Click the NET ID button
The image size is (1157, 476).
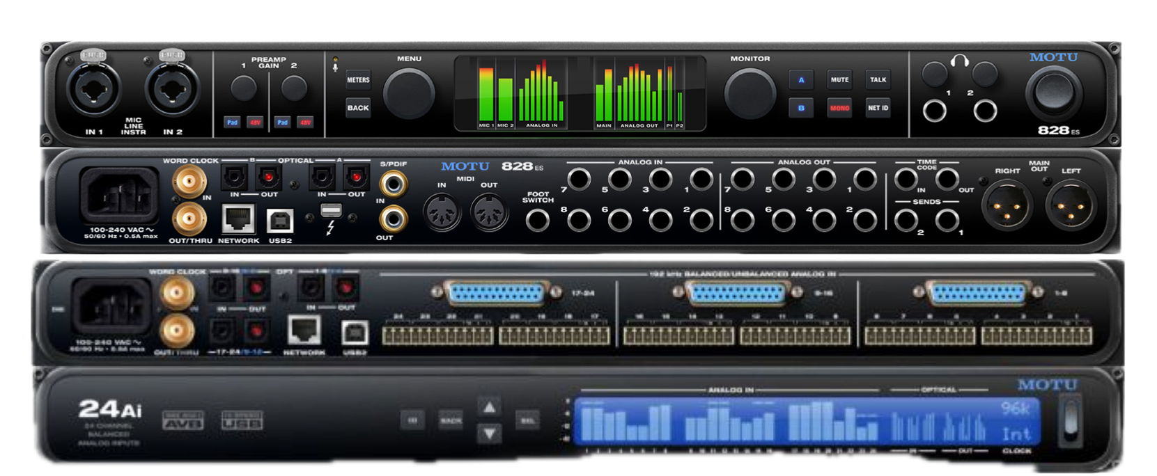click(x=878, y=108)
